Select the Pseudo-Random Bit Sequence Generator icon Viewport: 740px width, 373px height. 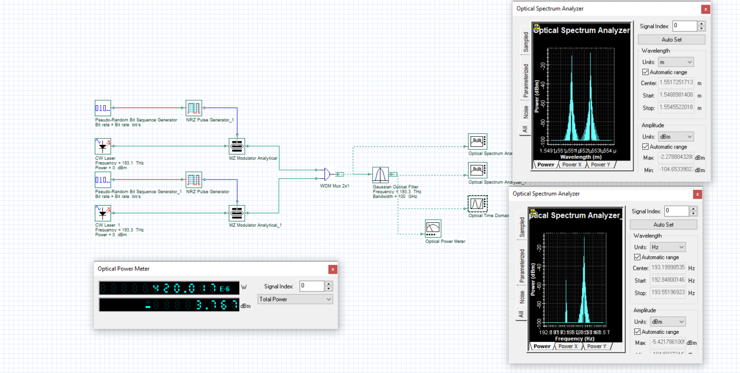(102, 108)
